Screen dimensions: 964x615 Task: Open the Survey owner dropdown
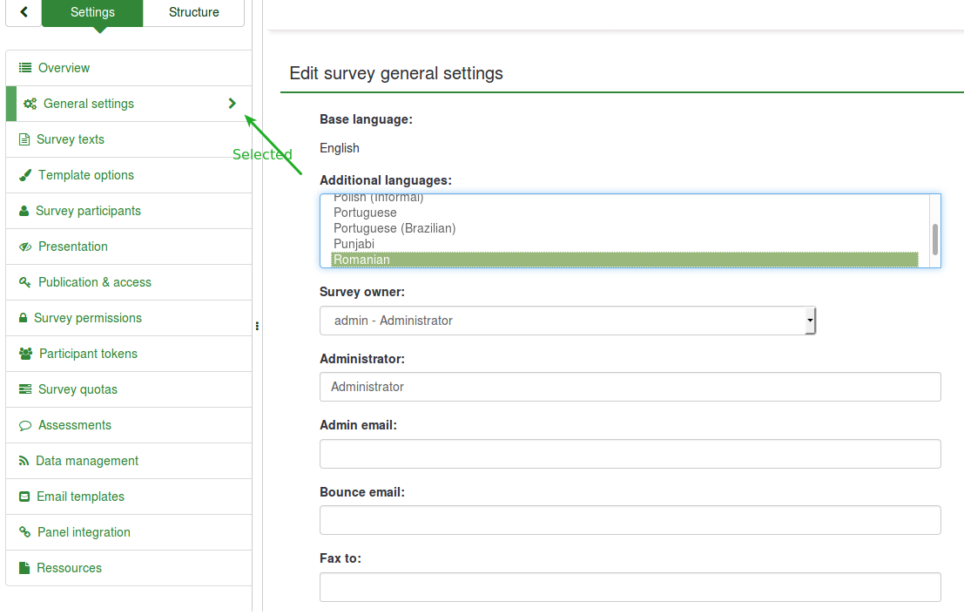(x=567, y=321)
